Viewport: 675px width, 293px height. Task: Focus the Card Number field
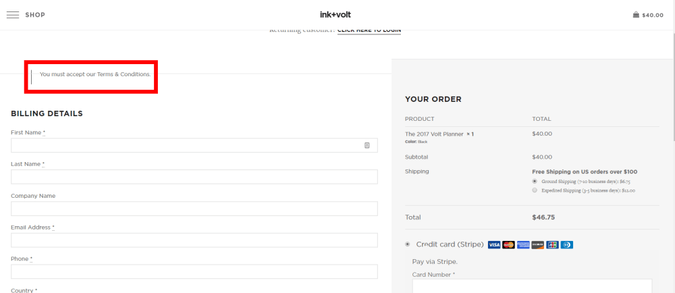pyautogui.click(x=532, y=286)
